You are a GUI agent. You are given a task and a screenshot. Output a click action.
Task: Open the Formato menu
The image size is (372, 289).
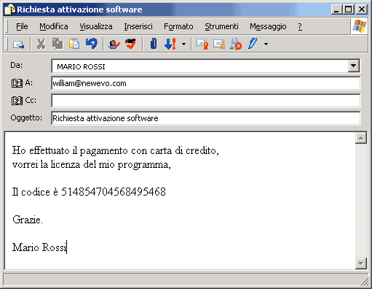tap(178, 26)
